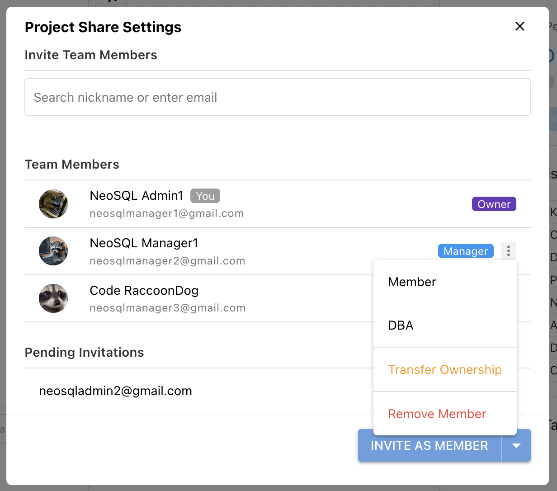Choose DBA from the role menu

445,326
